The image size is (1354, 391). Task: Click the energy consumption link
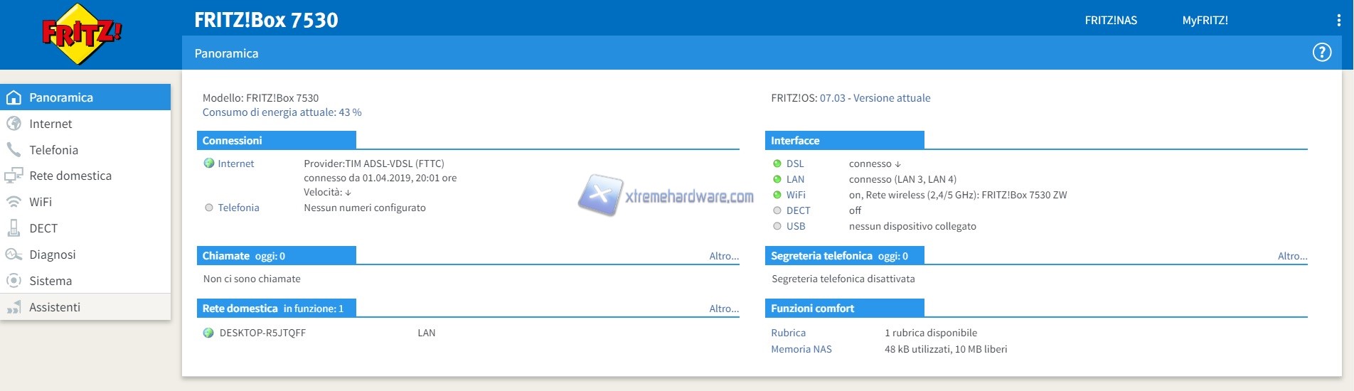click(282, 112)
